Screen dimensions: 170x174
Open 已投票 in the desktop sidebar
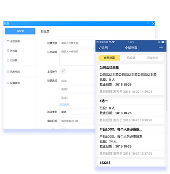(14, 60)
